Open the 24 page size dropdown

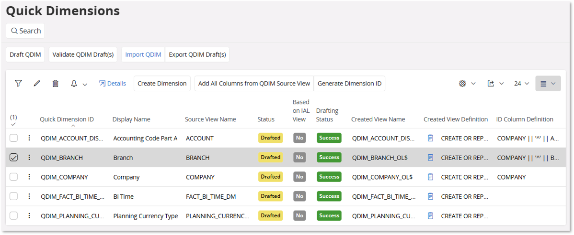[x=522, y=84]
